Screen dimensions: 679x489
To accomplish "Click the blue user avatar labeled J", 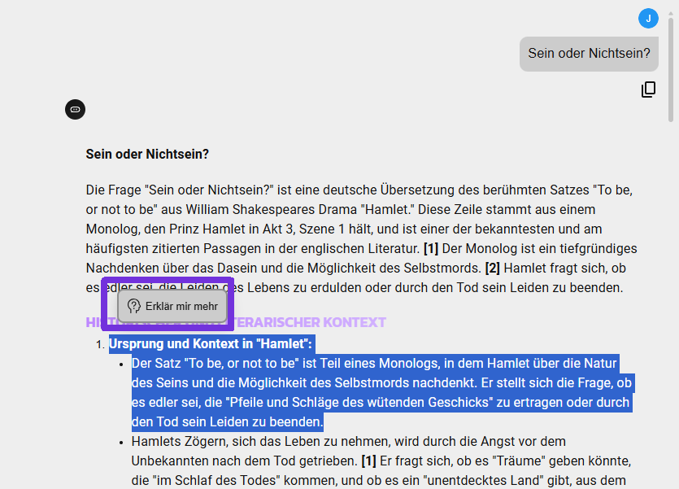I will tap(648, 18).
